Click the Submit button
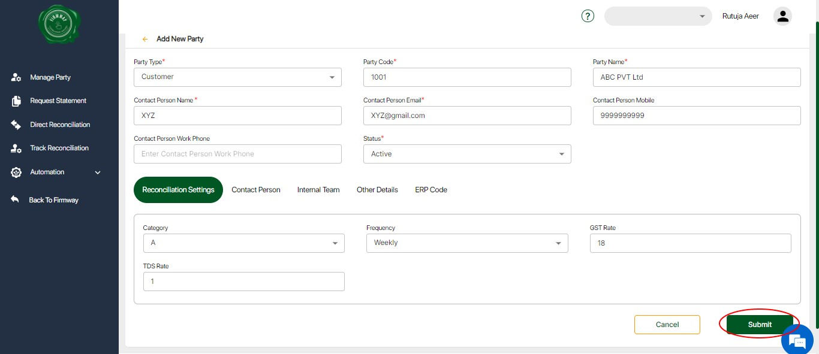This screenshot has width=819, height=354. pos(760,324)
